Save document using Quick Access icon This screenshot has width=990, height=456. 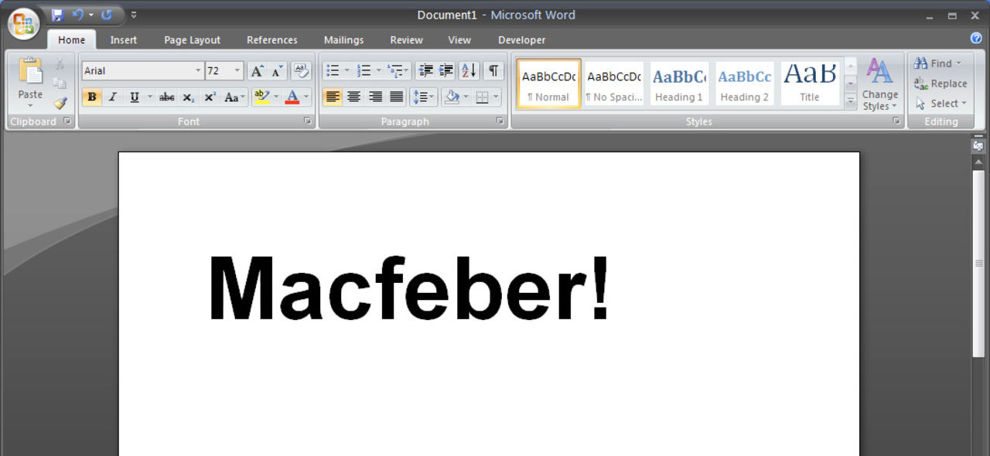(57, 15)
